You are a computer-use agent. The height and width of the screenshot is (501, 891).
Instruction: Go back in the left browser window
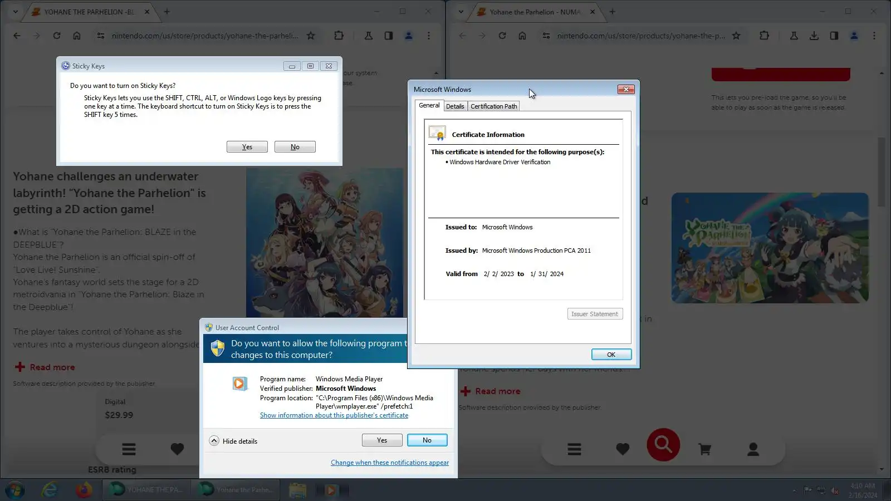coord(17,36)
